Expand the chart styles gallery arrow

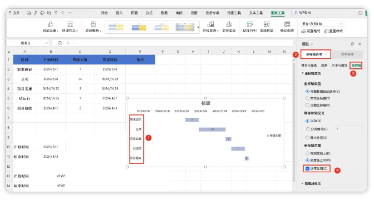(x=198, y=27)
